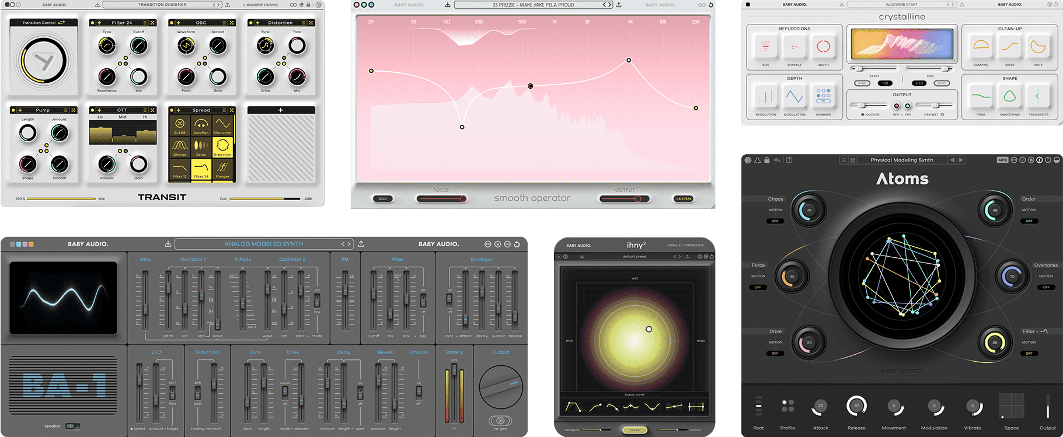Image resolution: width=1063 pixels, height=437 pixels.
Task: Choose the AutoPan effect tile in Transit
Action: click(x=201, y=125)
